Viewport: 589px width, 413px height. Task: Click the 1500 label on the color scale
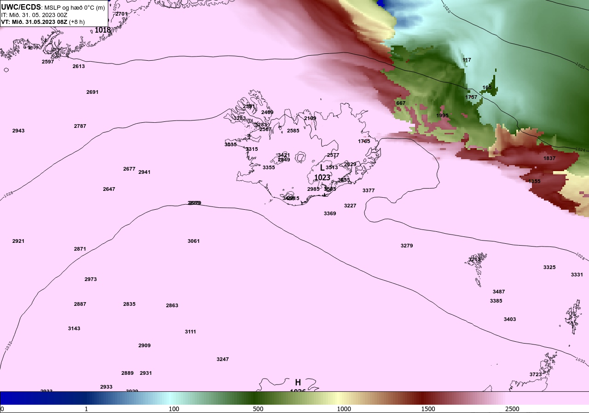pyautogui.click(x=428, y=409)
